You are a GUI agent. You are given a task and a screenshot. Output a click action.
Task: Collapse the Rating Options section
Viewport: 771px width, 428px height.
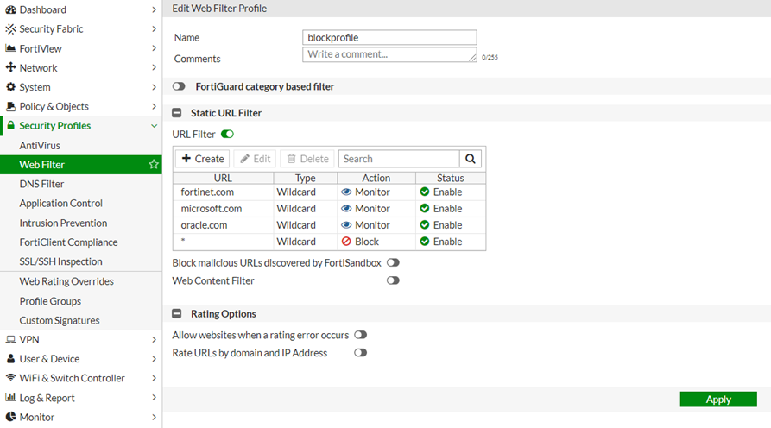click(x=177, y=314)
